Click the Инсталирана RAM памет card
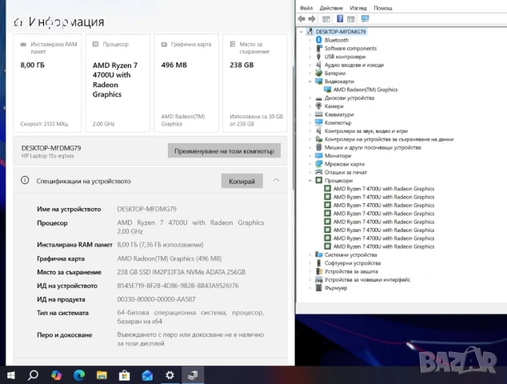Viewport: 507px width, 384px height. pyautogui.click(x=47, y=83)
